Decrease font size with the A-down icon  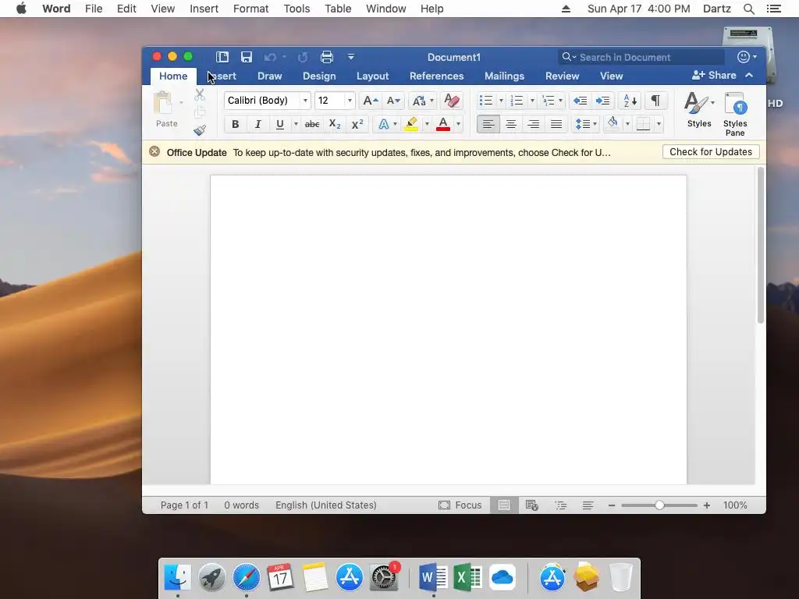point(393,101)
